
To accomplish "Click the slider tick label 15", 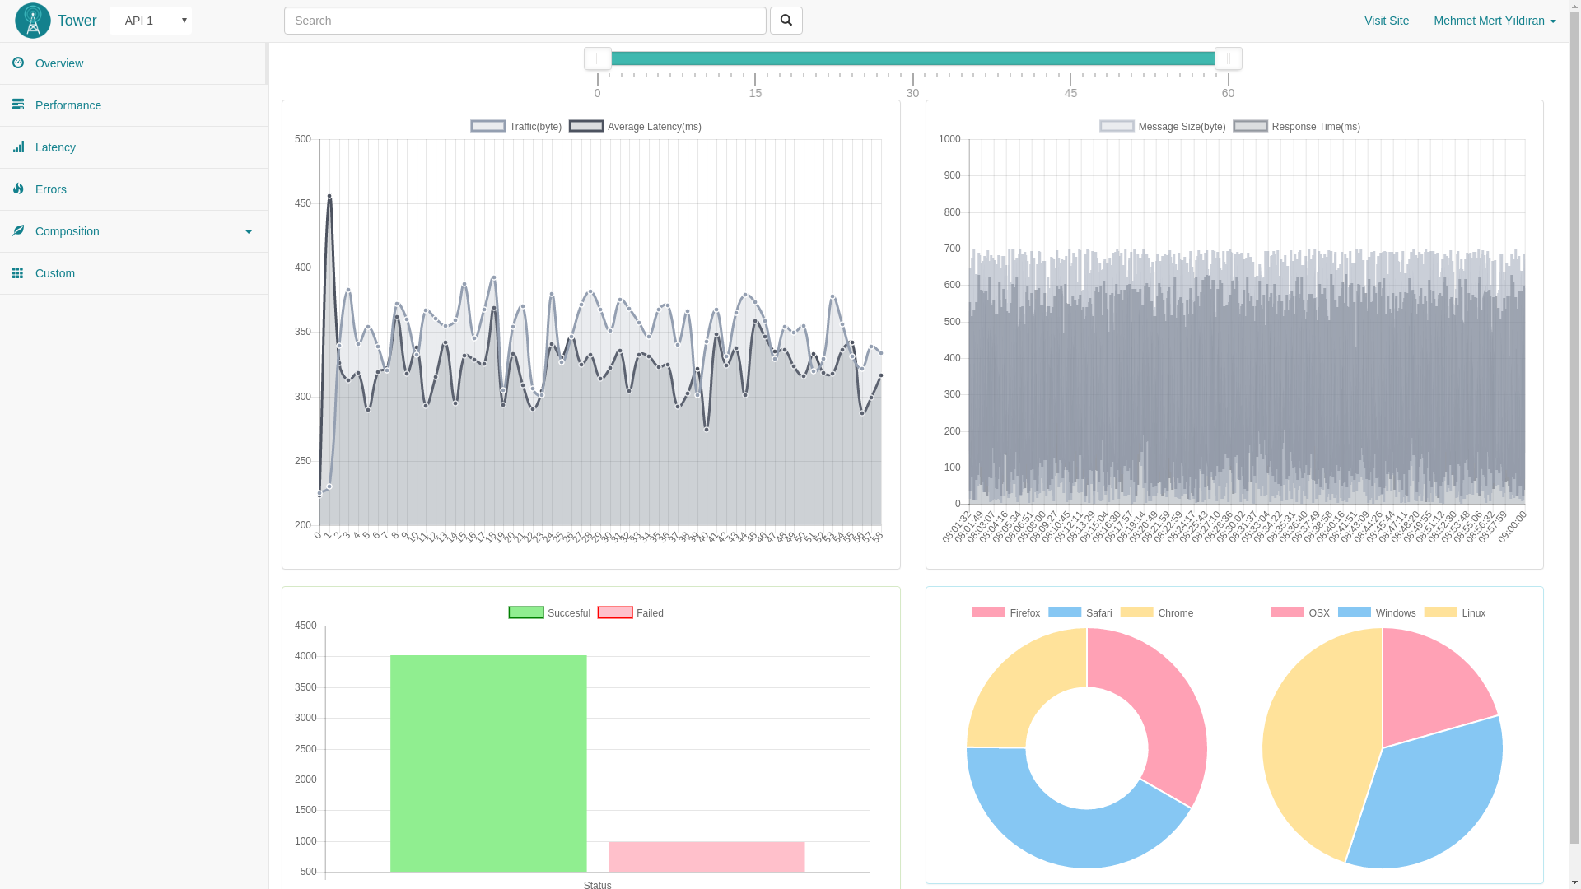I will (x=755, y=93).
